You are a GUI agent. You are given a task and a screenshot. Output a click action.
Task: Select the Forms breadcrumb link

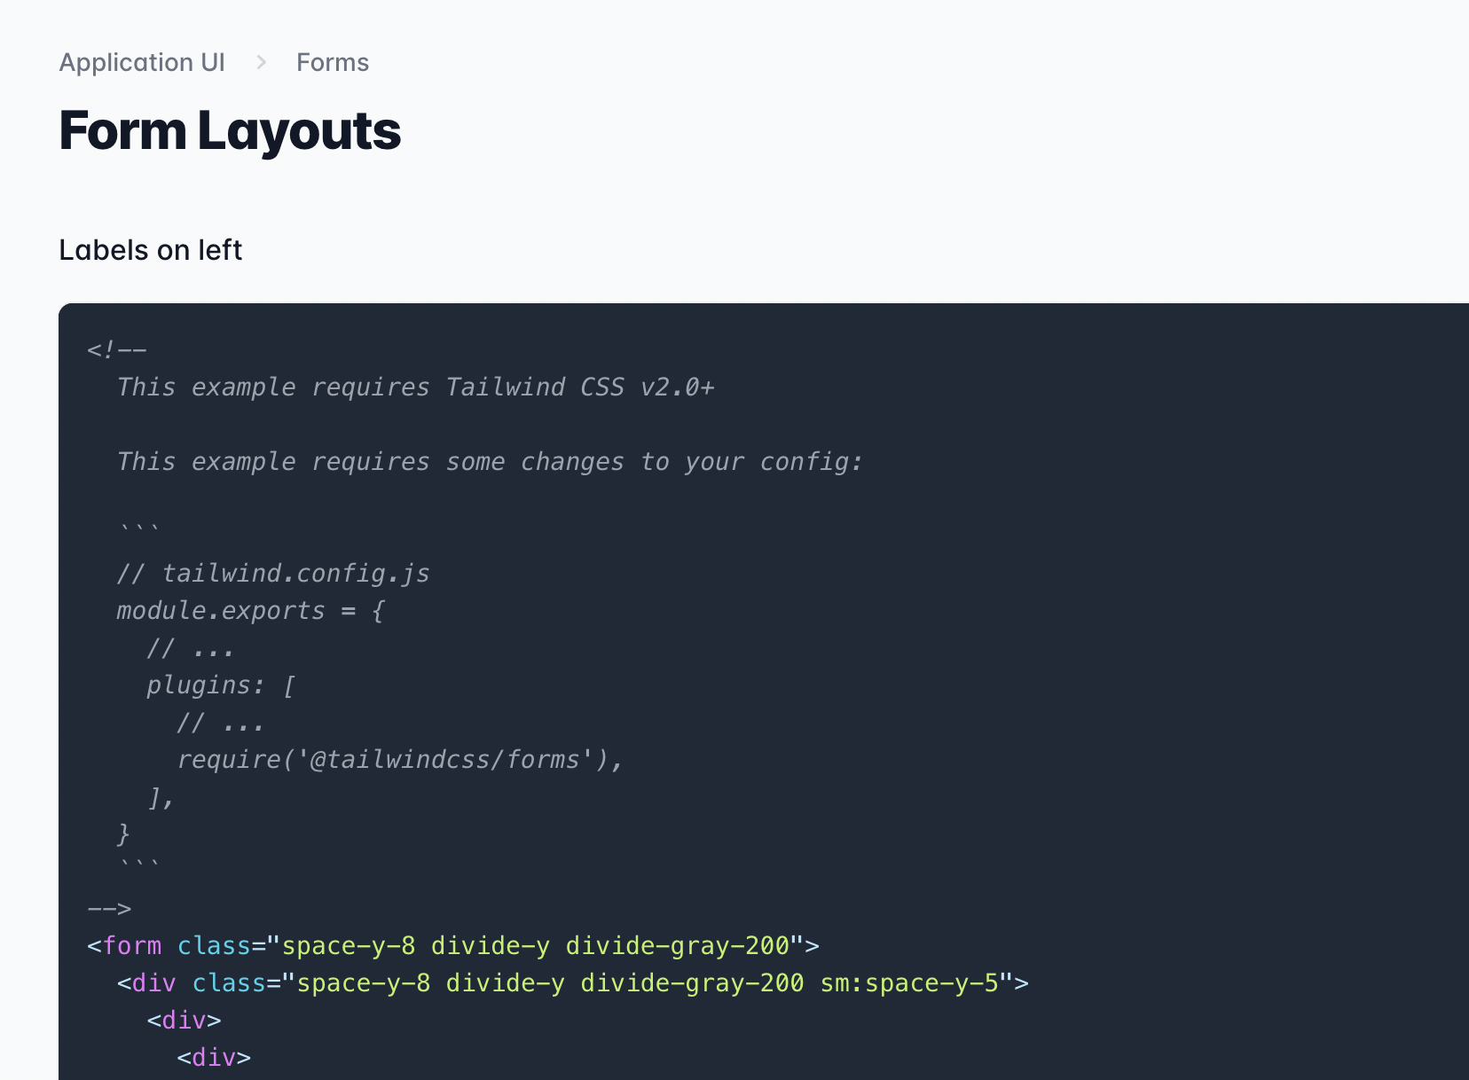[333, 62]
